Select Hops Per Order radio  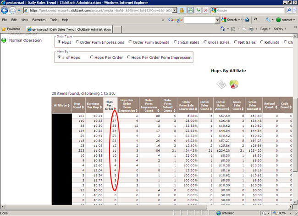[92, 57]
